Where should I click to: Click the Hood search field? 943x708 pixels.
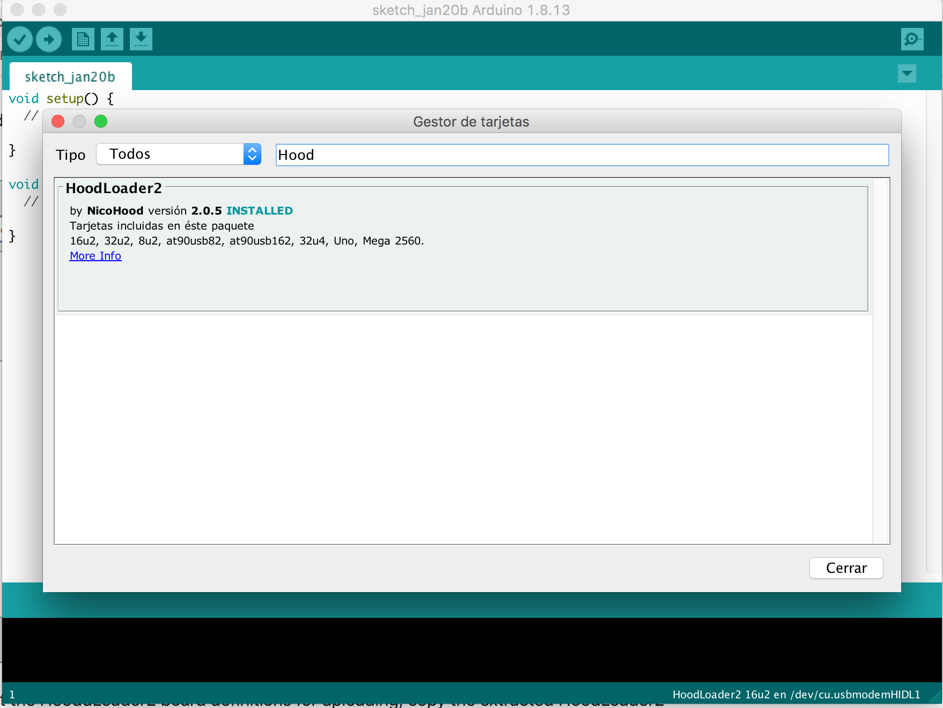click(x=582, y=155)
